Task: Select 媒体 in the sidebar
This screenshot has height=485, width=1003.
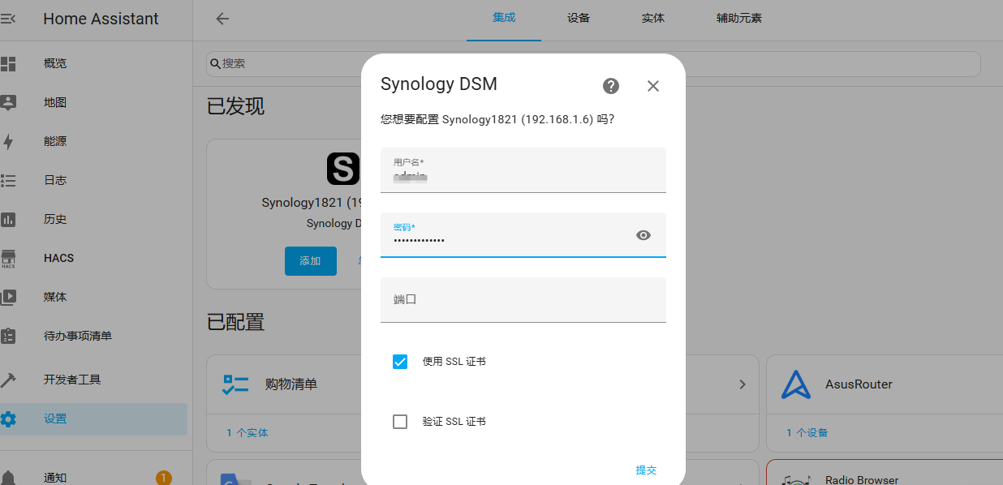Action: pyautogui.click(x=55, y=297)
